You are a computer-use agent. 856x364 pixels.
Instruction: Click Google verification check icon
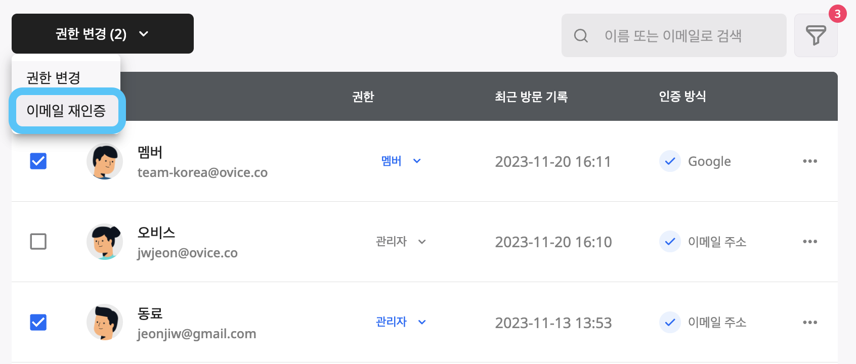point(670,161)
